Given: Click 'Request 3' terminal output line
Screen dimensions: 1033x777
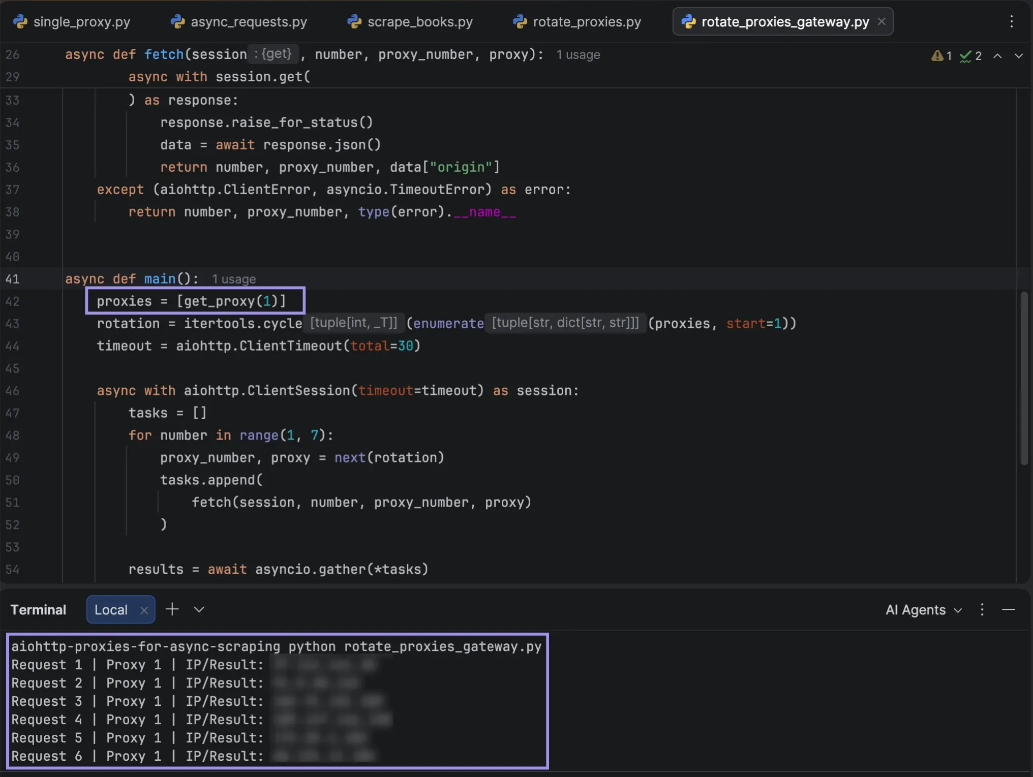Looking at the screenshot, I should click(x=198, y=701).
